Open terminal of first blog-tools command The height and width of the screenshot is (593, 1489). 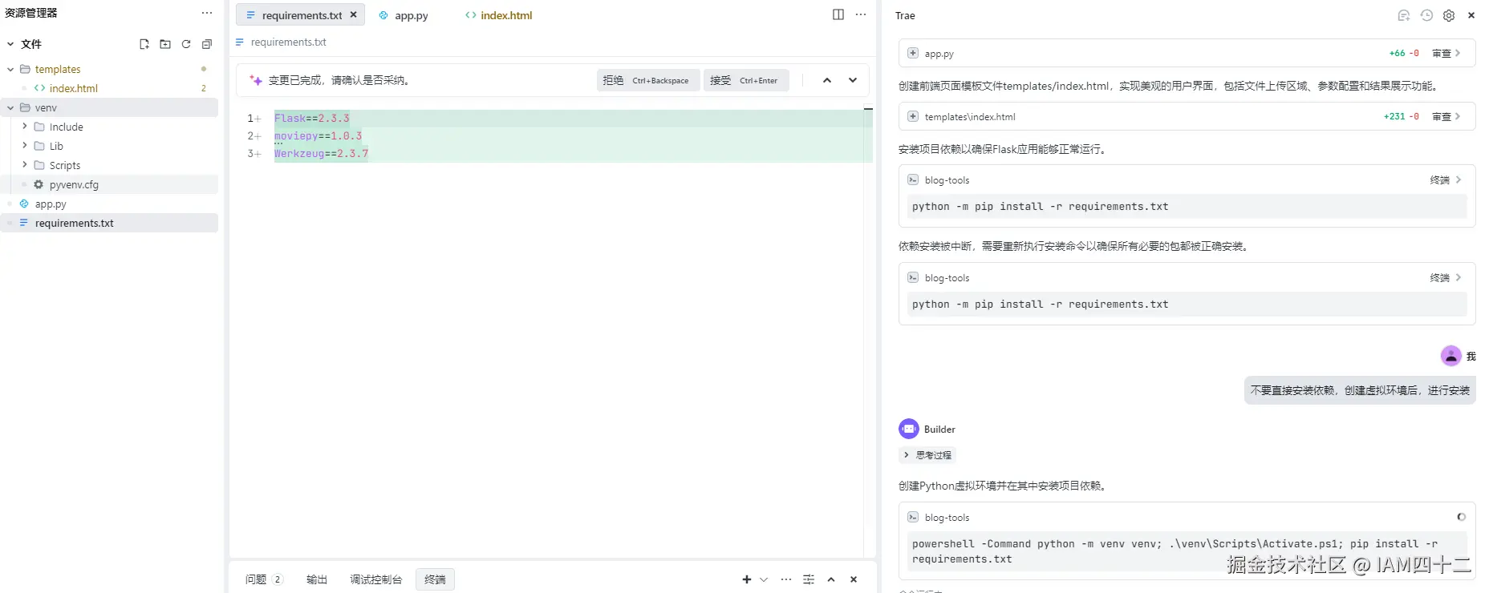pyautogui.click(x=1446, y=180)
